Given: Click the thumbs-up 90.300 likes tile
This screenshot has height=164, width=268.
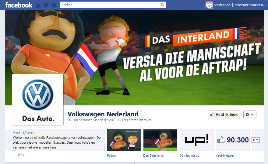Looking at the screenshot, I should [233, 140].
